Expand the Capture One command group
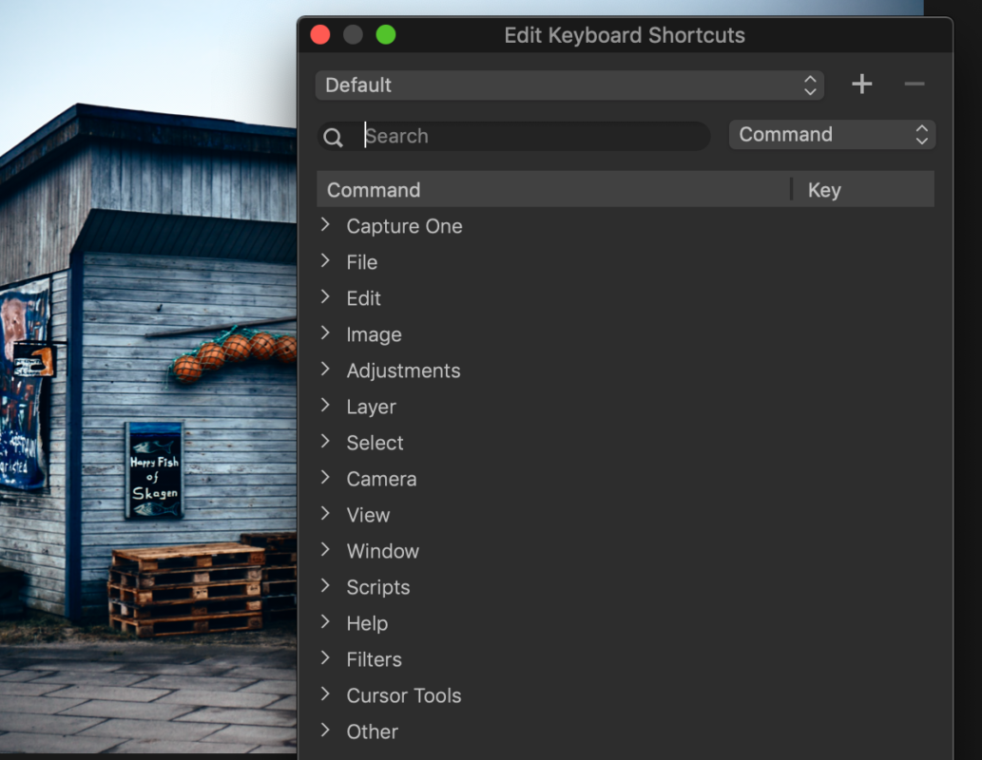Viewport: 982px width, 760px height. click(x=325, y=226)
